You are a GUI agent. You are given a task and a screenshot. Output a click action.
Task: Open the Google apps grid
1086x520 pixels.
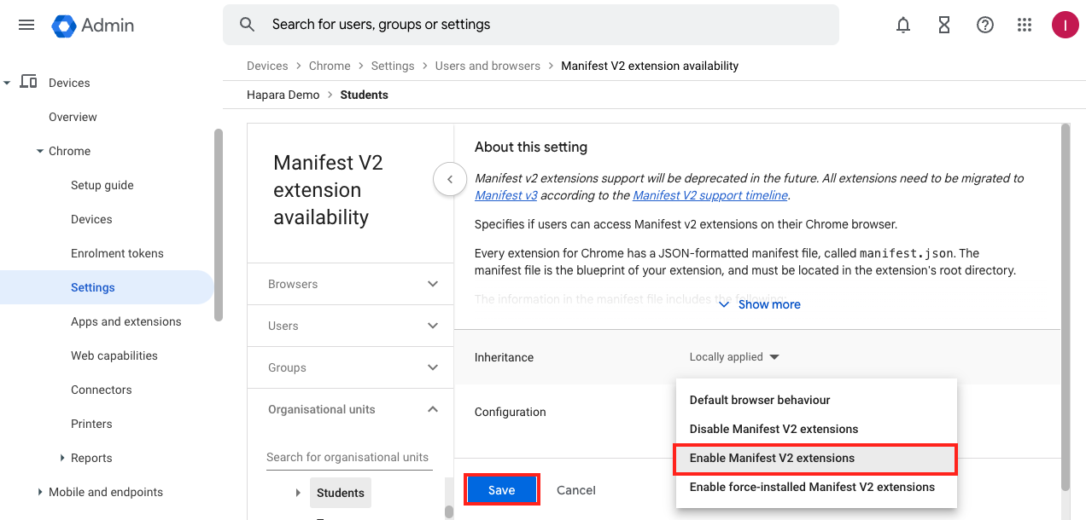(1025, 26)
